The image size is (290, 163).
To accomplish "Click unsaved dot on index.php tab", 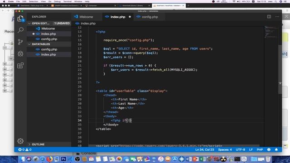I will pyautogui.click(x=130, y=17).
